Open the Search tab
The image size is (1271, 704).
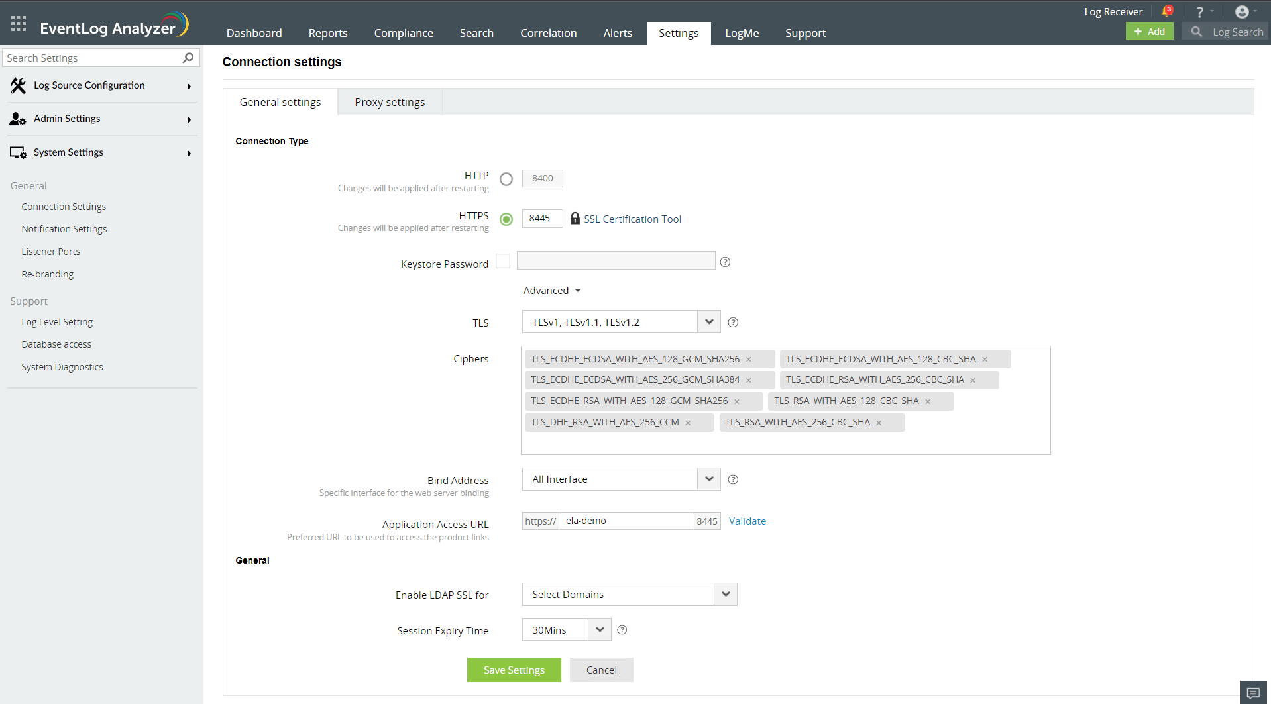click(476, 33)
